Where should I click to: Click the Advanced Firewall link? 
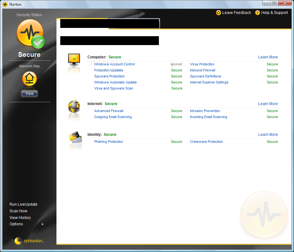tap(109, 111)
